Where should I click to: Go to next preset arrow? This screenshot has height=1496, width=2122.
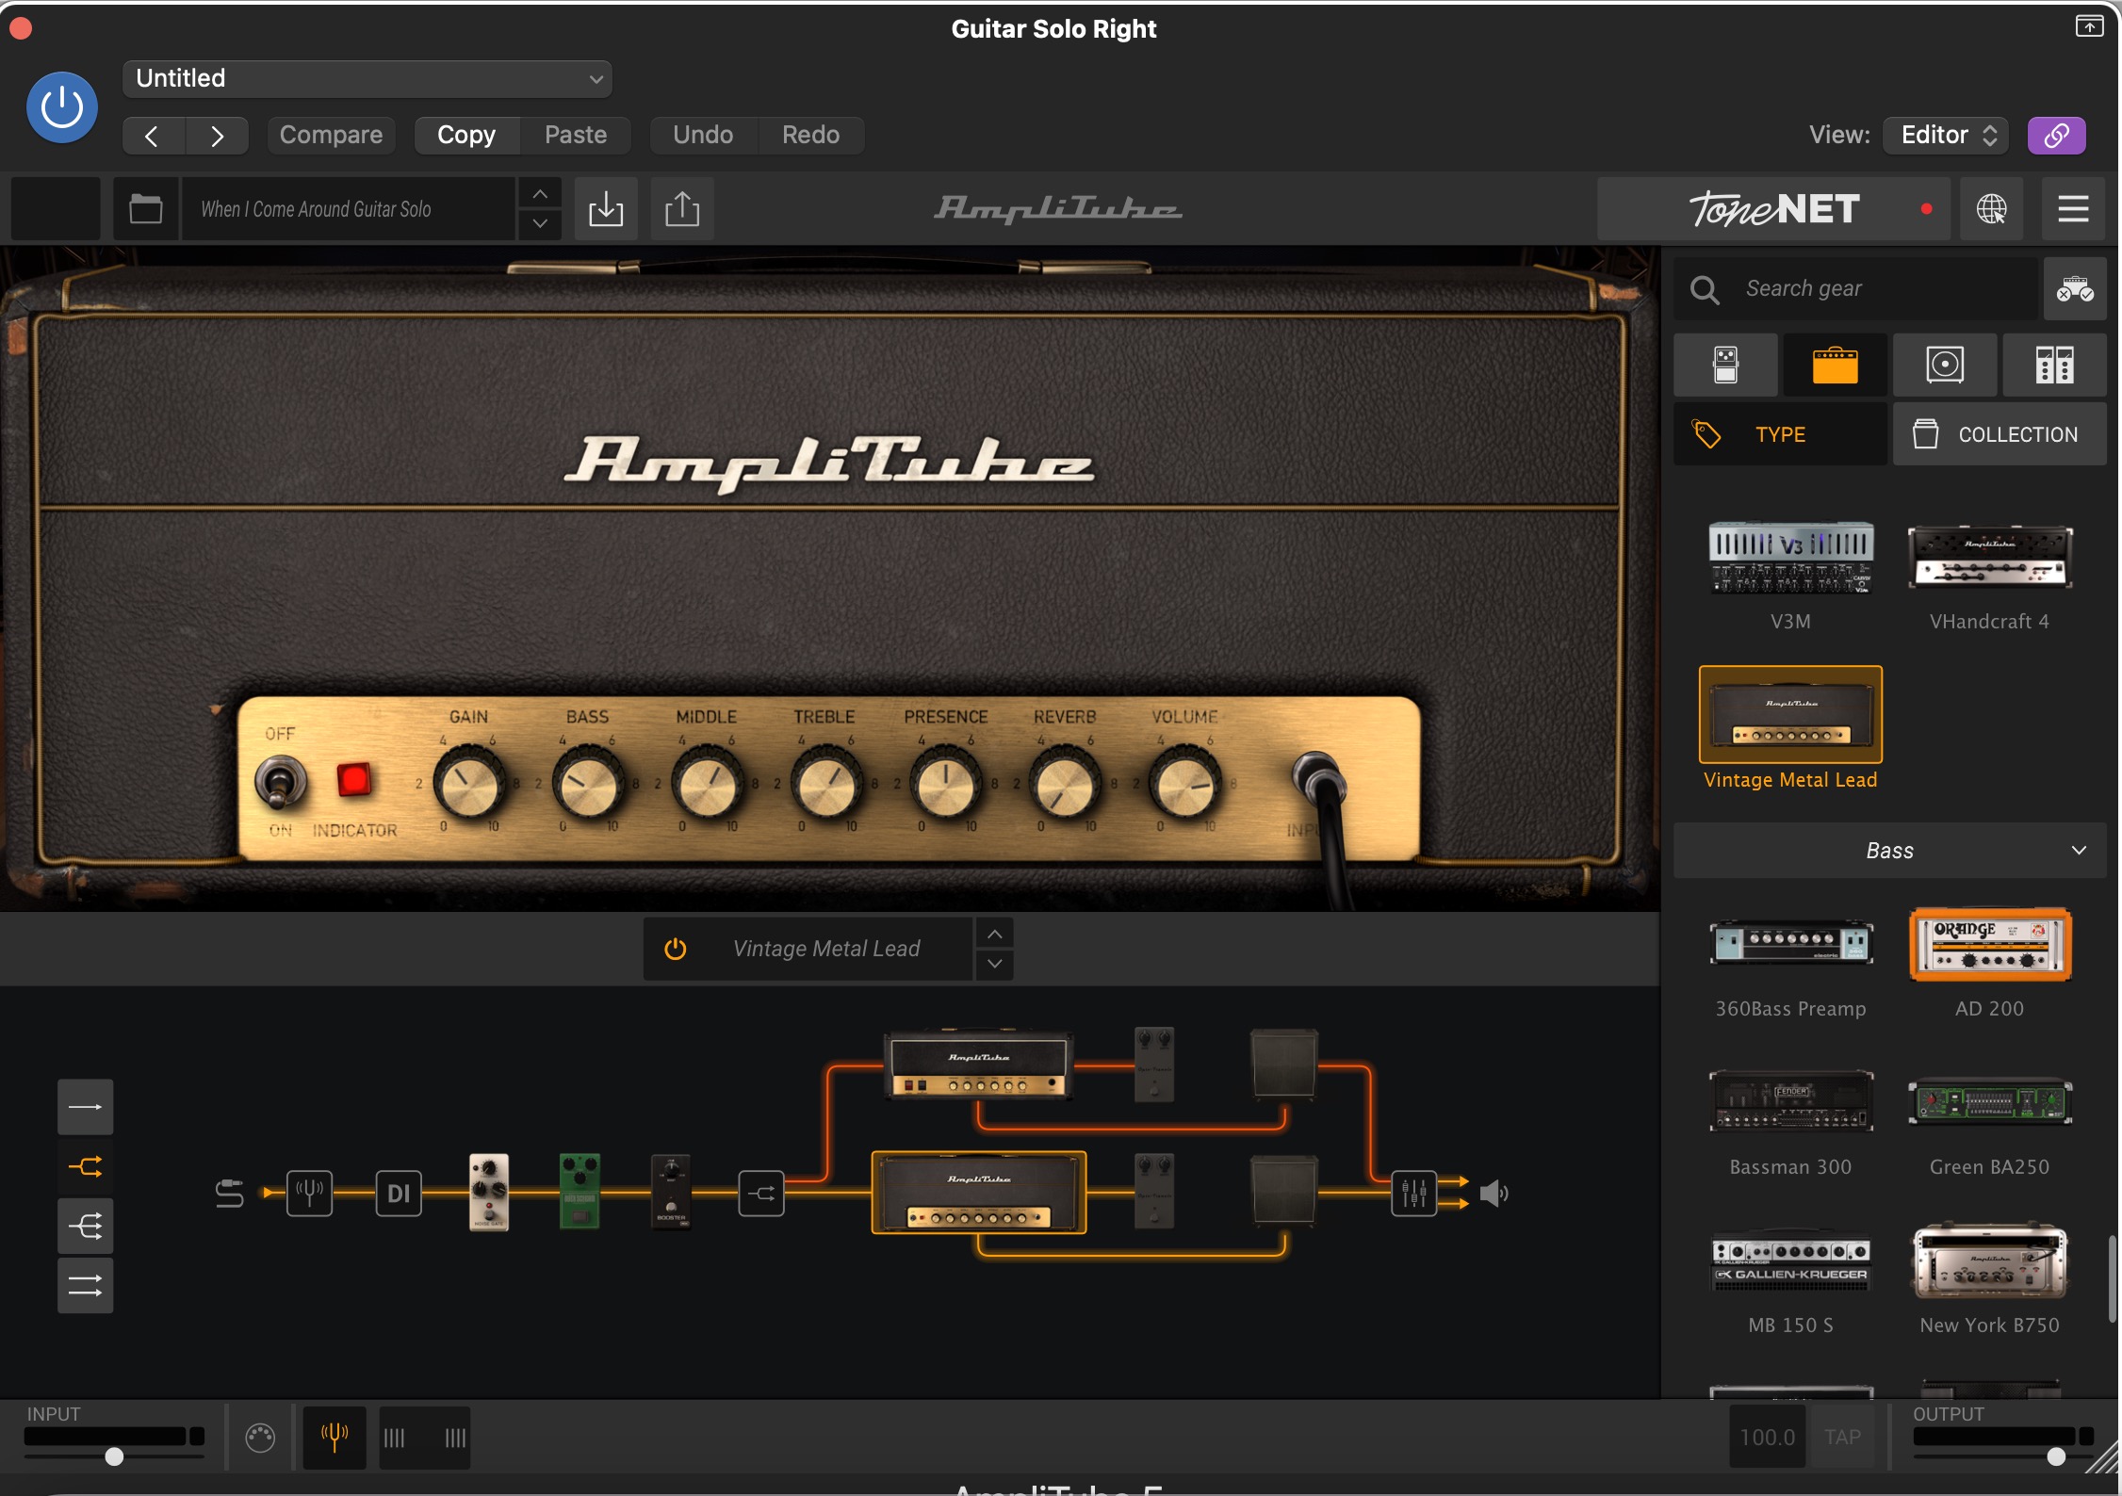(x=217, y=136)
